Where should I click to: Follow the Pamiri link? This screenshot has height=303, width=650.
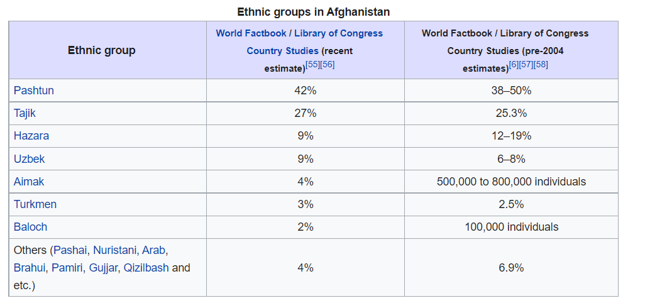67,268
